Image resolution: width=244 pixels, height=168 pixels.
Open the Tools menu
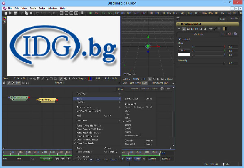[33, 9]
